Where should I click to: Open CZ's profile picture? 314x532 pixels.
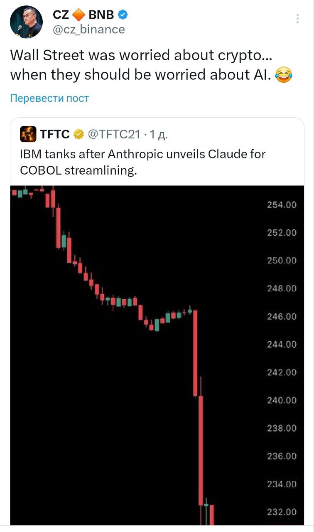click(x=26, y=22)
